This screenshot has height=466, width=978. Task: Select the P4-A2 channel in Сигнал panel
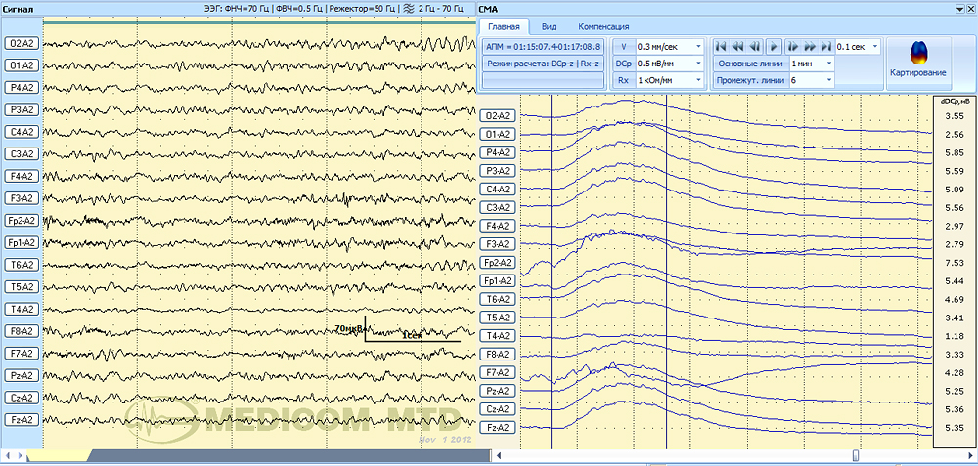click(x=22, y=87)
